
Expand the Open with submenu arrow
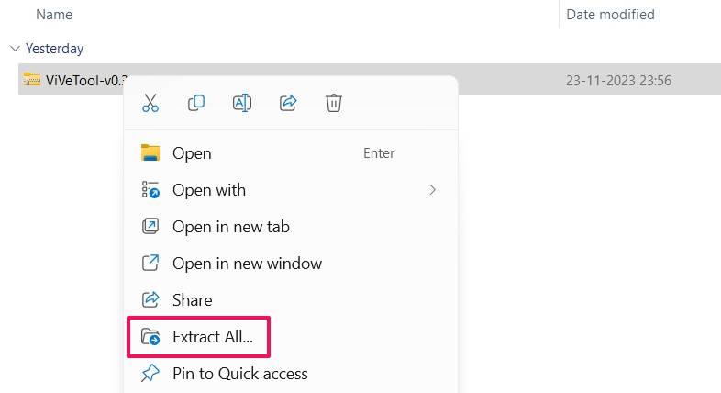(432, 190)
